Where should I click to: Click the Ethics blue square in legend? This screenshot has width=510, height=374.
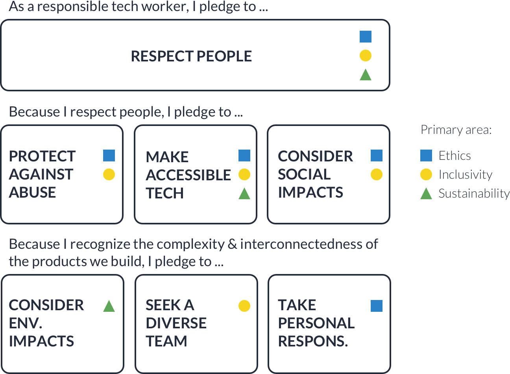[x=426, y=156]
